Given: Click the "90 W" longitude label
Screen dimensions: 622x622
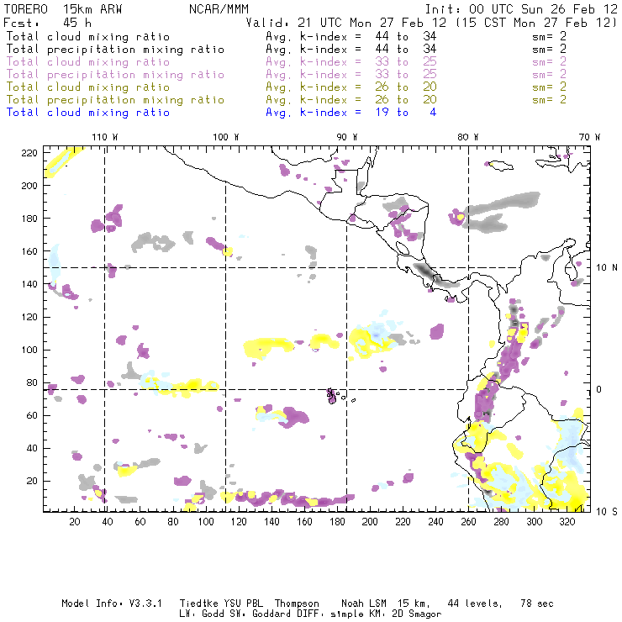Looking at the screenshot, I should (347, 137).
